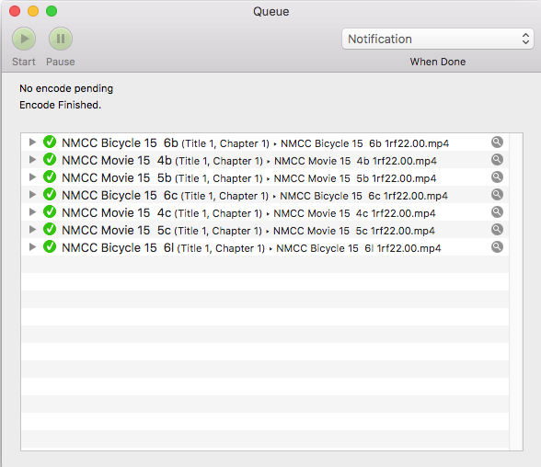The image size is (541, 467).
Task: Click green checkmark of NMCC Bicycle 15 6b
Action: 50,142
